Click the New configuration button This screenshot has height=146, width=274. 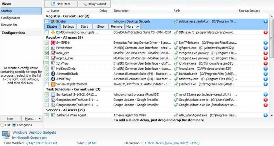coord(10,119)
